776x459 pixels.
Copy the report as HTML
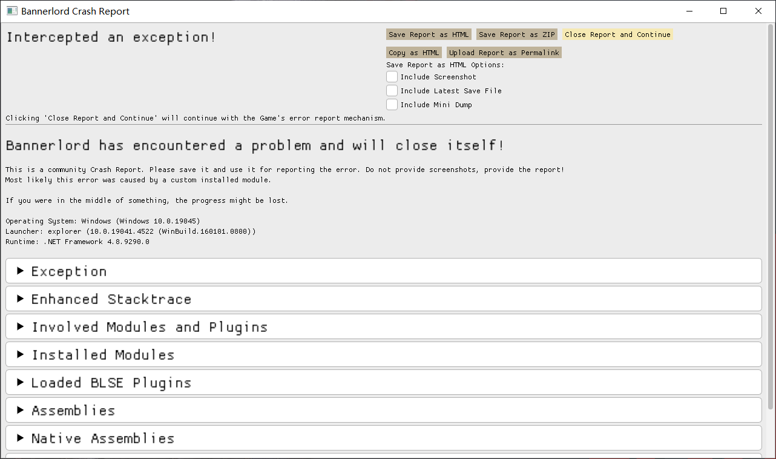pyautogui.click(x=414, y=53)
